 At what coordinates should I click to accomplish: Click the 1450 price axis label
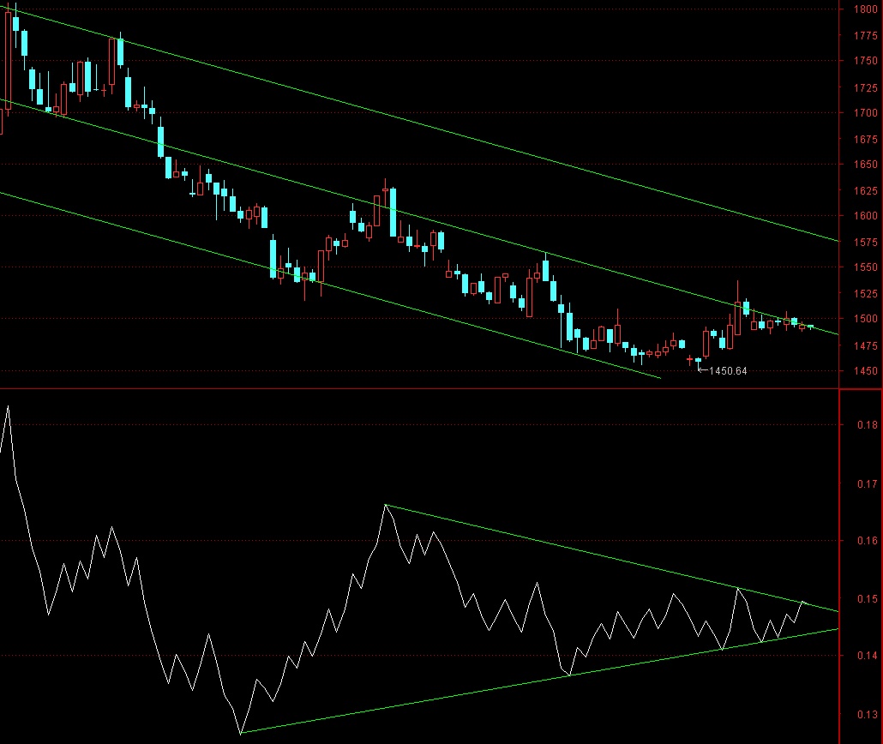pos(866,370)
